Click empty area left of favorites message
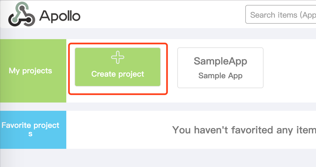The width and height of the screenshot is (316, 167). [x=119, y=130]
